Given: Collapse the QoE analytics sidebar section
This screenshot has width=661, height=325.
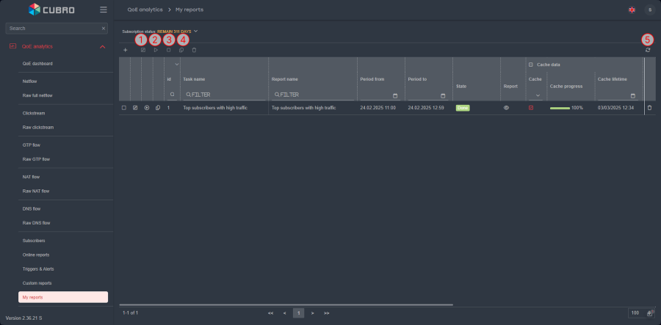Looking at the screenshot, I should coord(102,47).
